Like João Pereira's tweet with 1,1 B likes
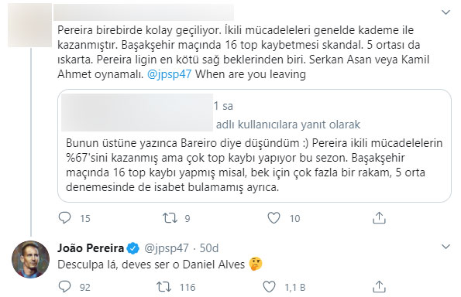Screen dimensions: 461x297 point(269,287)
